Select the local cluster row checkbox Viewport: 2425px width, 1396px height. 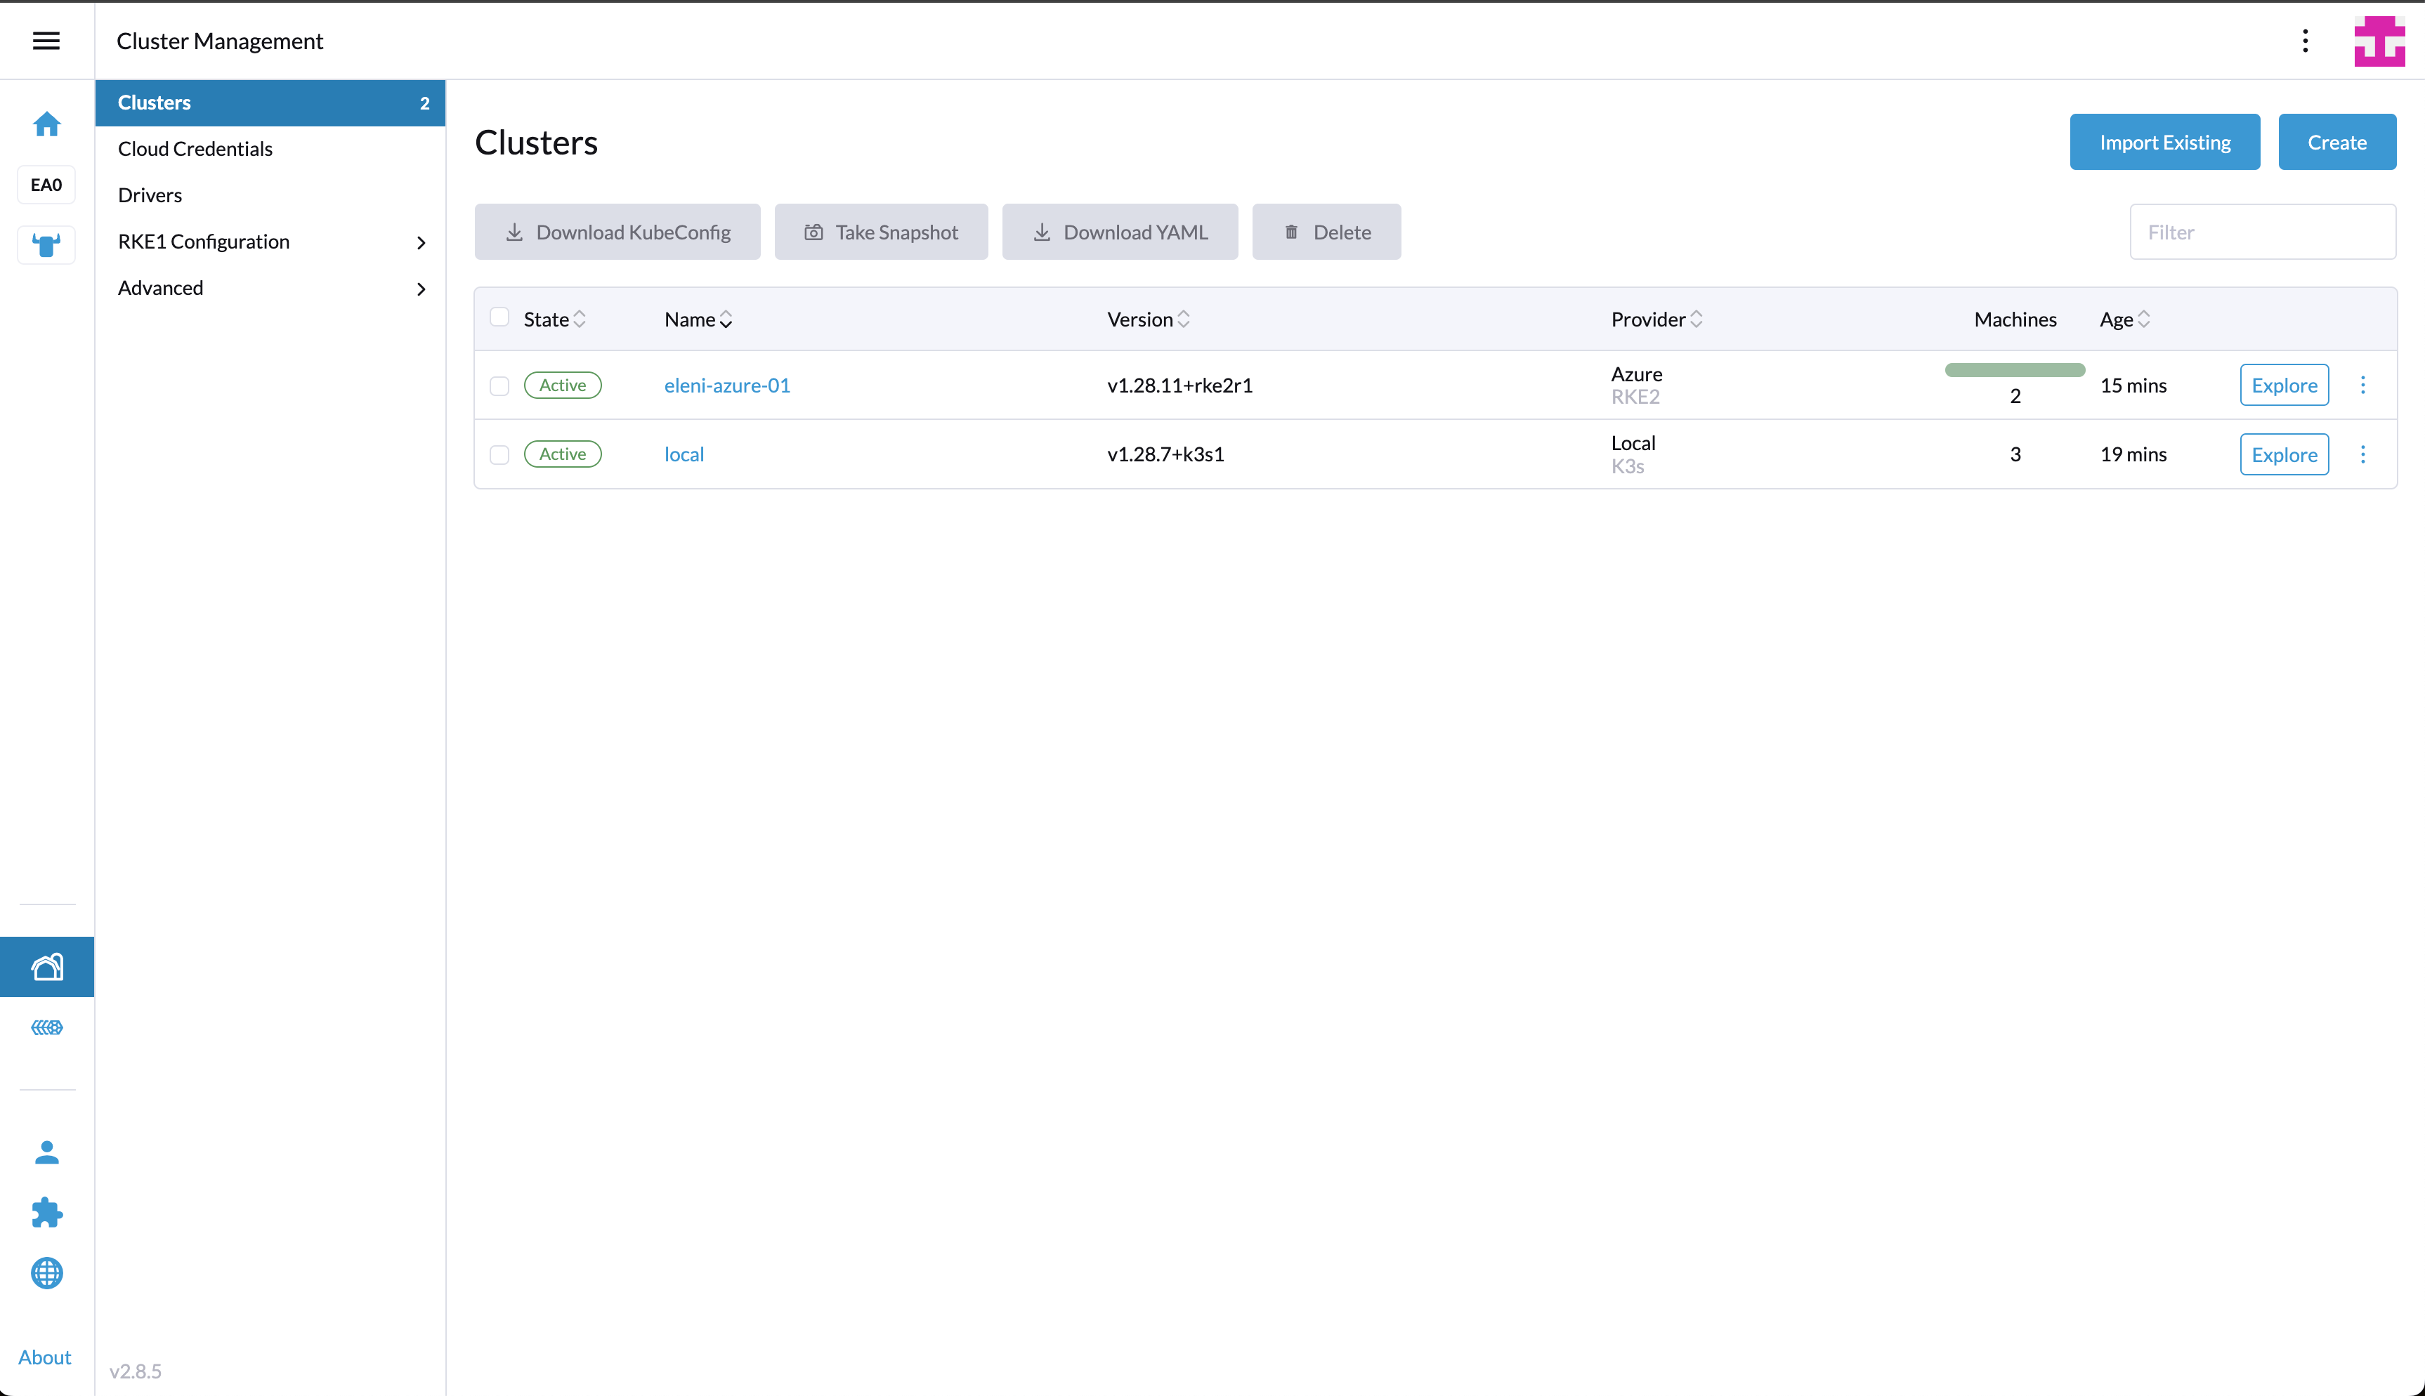click(499, 454)
